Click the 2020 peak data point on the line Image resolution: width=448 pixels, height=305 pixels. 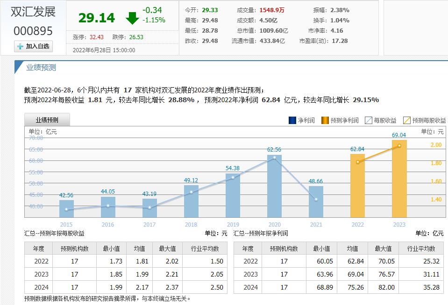pyautogui.click(x=275, y=158)
